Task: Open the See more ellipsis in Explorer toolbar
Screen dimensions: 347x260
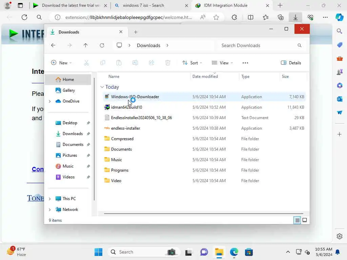Action: point(245,63)
